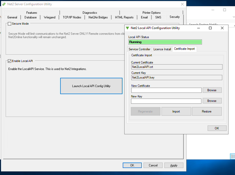
Task: Click the search box in background window
Action: [210, 24]
